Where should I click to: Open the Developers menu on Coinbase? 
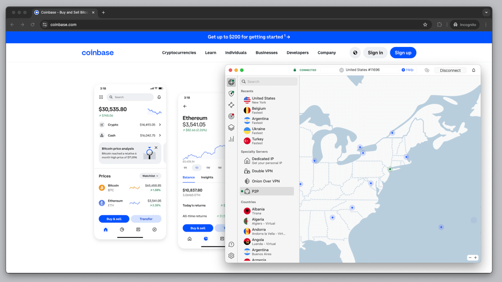point(298,53)
